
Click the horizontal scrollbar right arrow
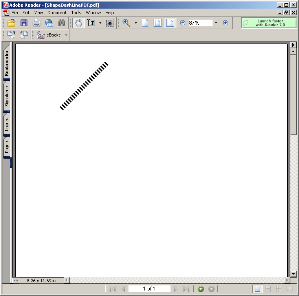(x=287, y=280)
